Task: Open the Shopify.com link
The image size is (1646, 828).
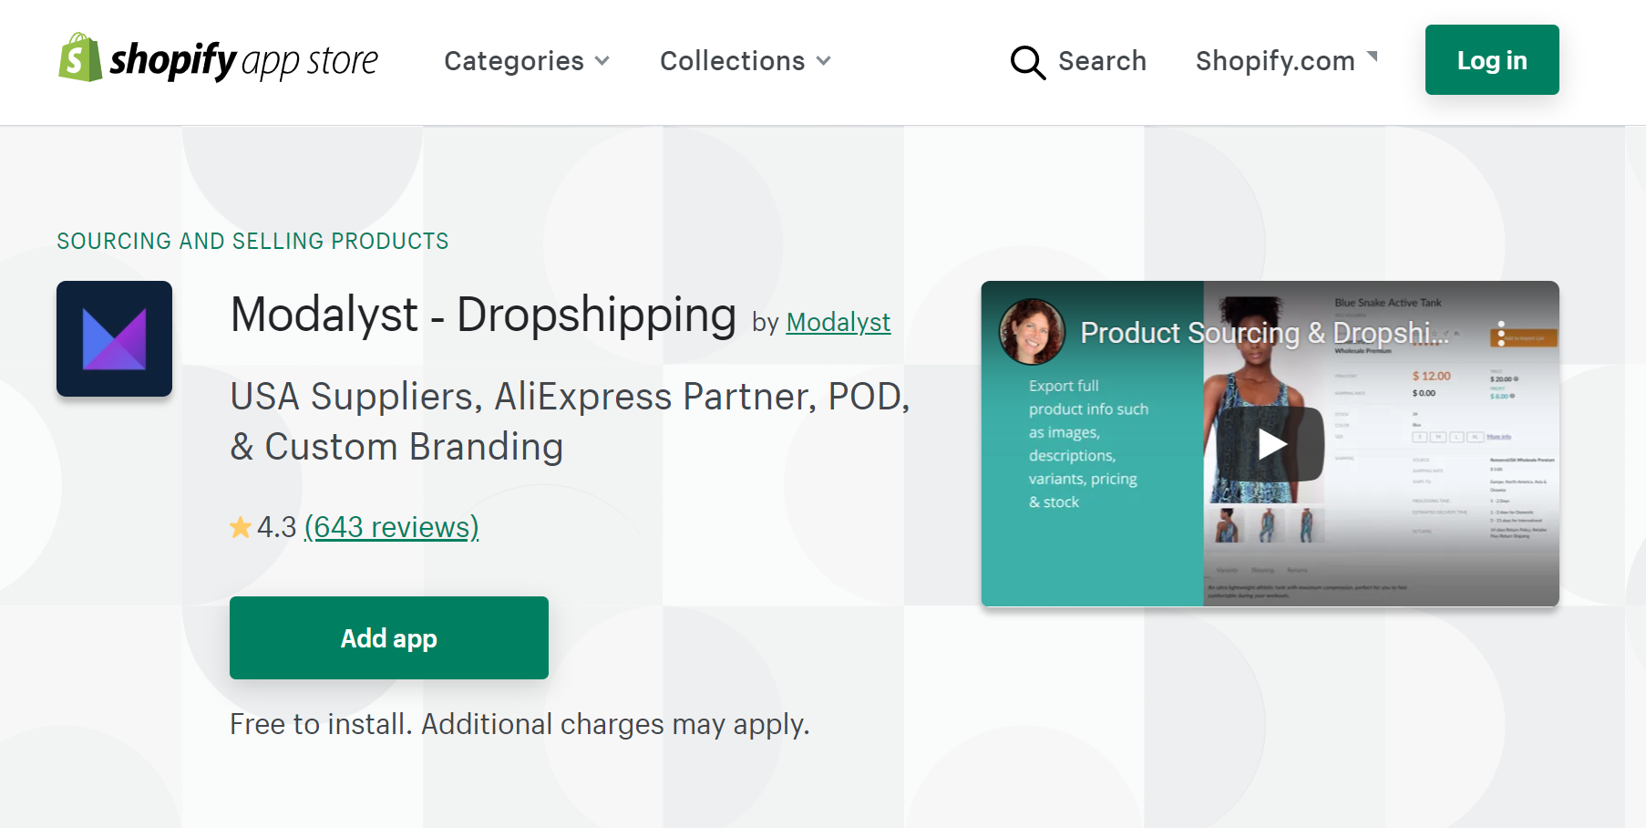Action: (1274, 61)
